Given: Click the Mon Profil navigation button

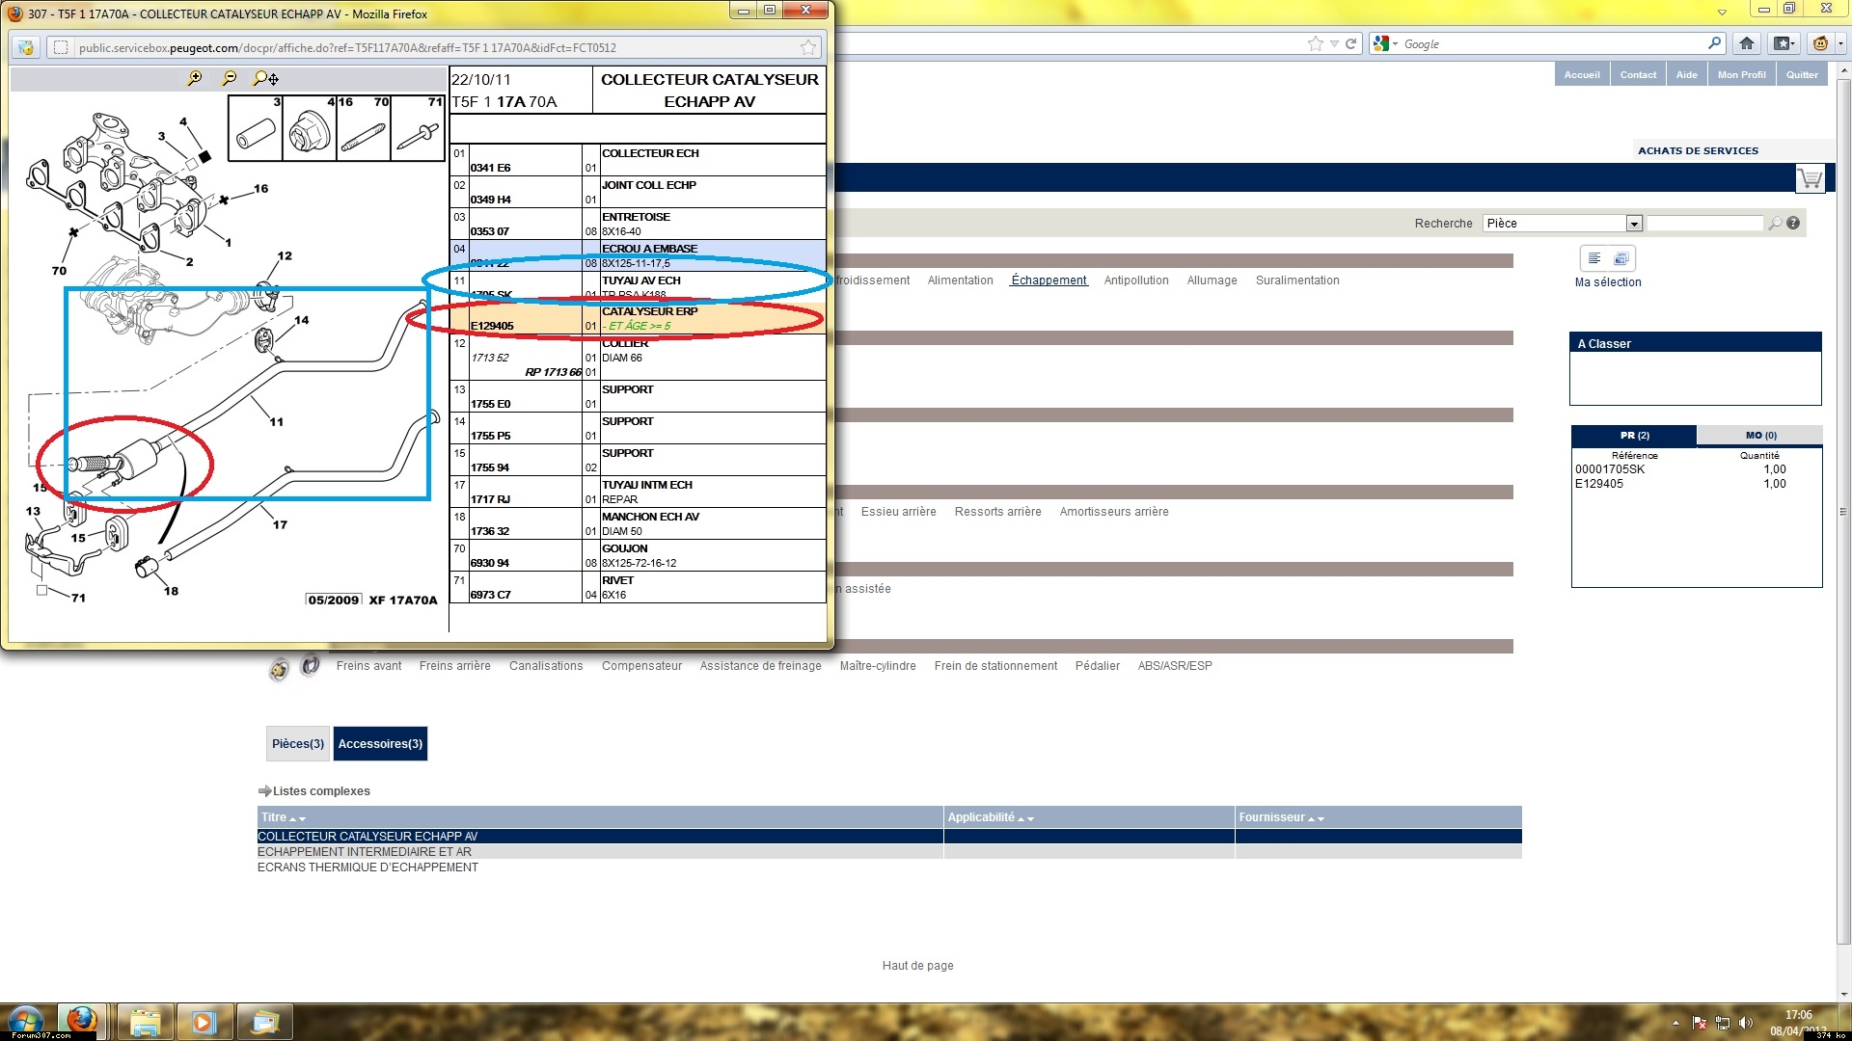Looking at the screenshot, I should pos(1741,75).
